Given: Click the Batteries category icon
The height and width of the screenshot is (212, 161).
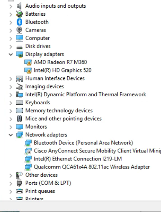Looking at the screenshot, I should point(19,14).
